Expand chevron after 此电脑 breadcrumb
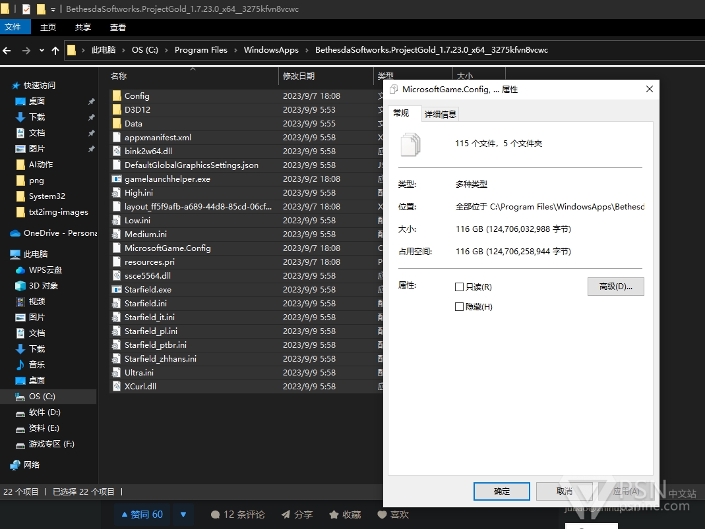The width and height of the screenshot is (705, 529). point(123,50)
